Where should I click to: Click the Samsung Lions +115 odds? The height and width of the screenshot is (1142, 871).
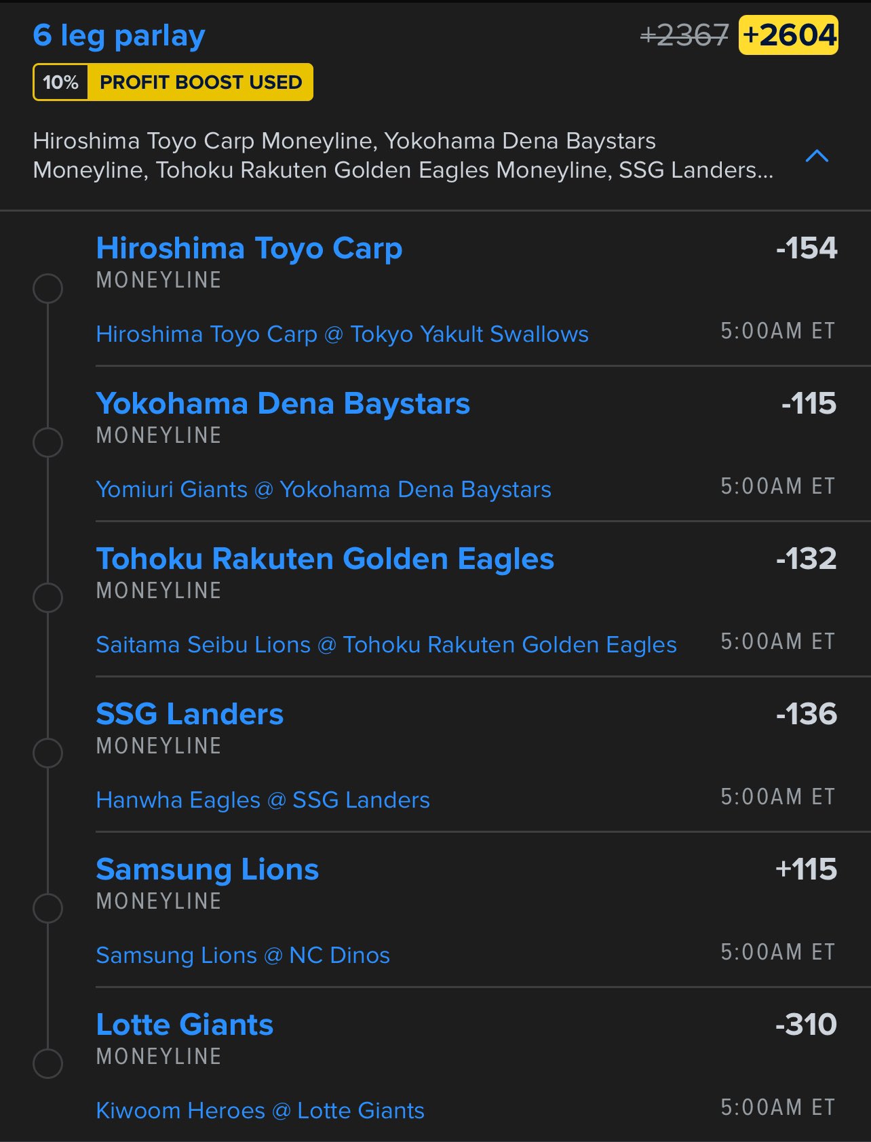point(806,869)
